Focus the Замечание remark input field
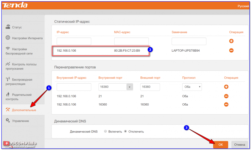251x150 pixels. pyautogui.click(x=189, y=41)
